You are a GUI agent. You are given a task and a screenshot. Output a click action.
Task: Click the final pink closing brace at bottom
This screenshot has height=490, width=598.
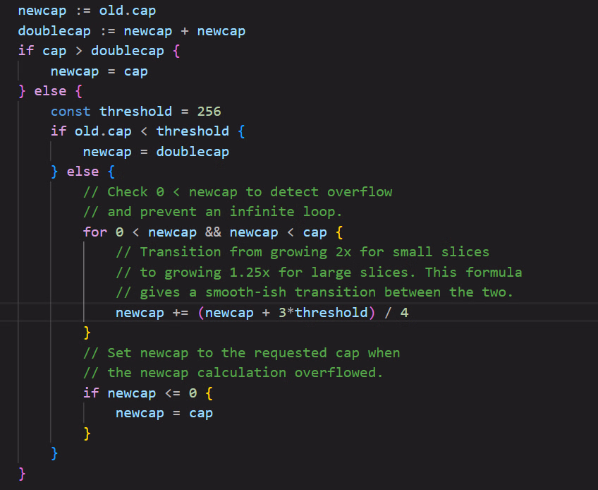click(22, 472)
